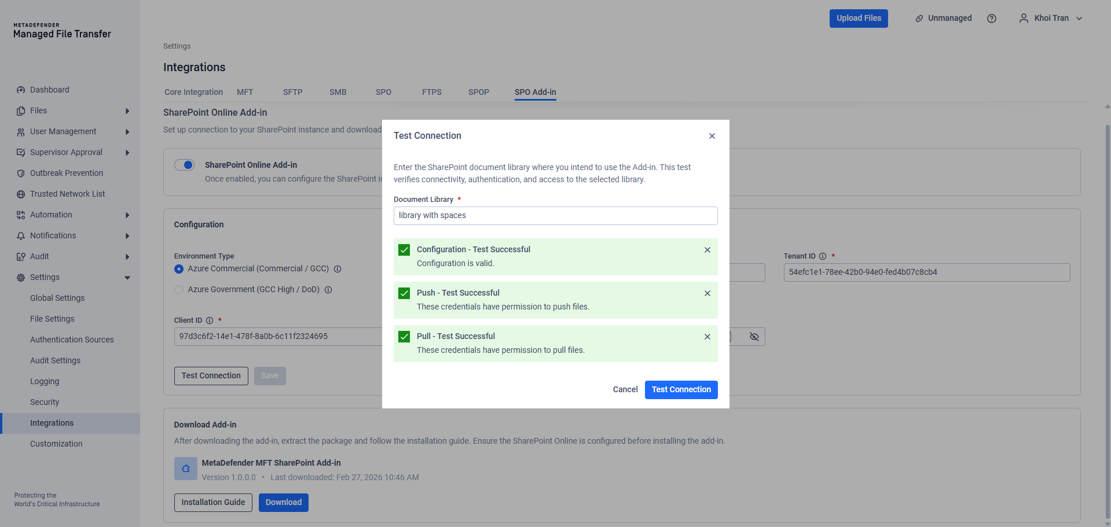Select Azure Government environment radio button
Image resolution: width=1111 pixels, height=527 pixels.
click(179, 290)
